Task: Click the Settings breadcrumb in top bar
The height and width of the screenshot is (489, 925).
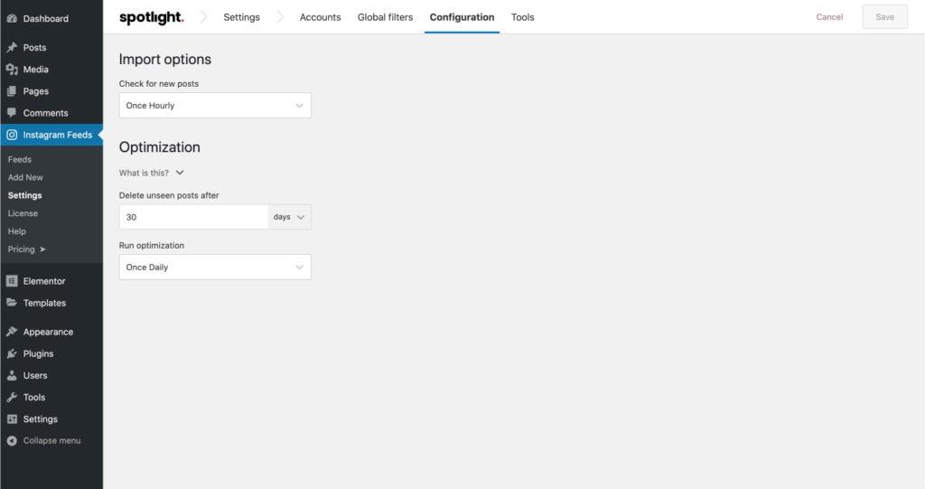Action: pos(242,17)
